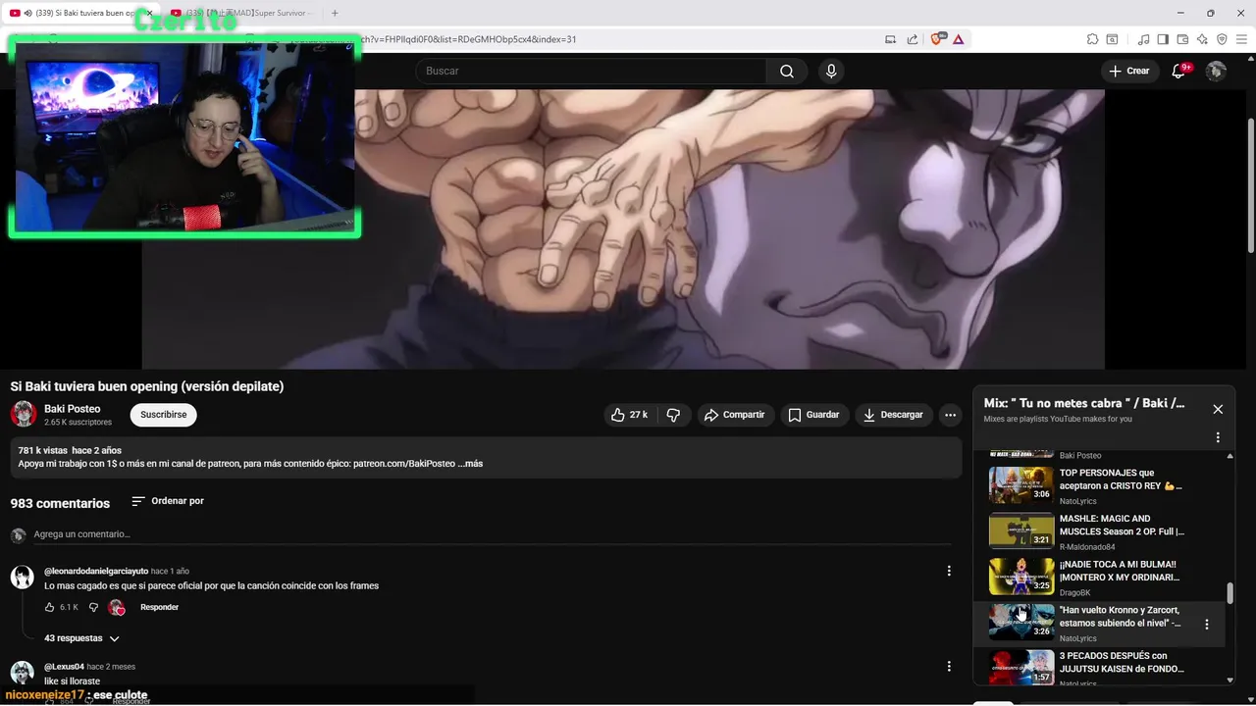The width and height of the screenshot is (1256, 706).
Task: Click the Crear create button
Action: (x=1128, y=71)
